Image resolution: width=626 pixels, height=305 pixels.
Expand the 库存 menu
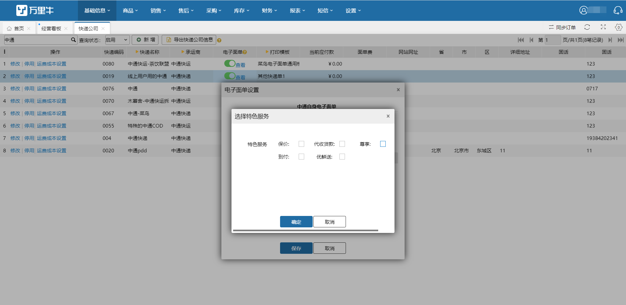pyautogui.click(x=242, y=10)
